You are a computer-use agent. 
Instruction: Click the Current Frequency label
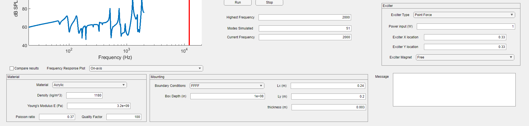(x=241, y=37)
